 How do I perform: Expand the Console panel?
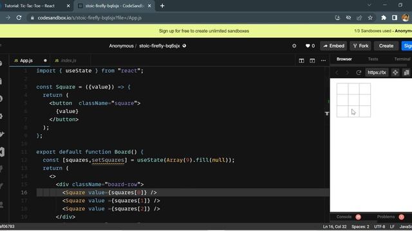point(344,217)
